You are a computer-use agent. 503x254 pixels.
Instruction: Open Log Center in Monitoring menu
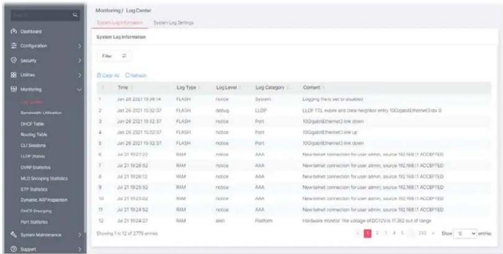click(32, 102)
